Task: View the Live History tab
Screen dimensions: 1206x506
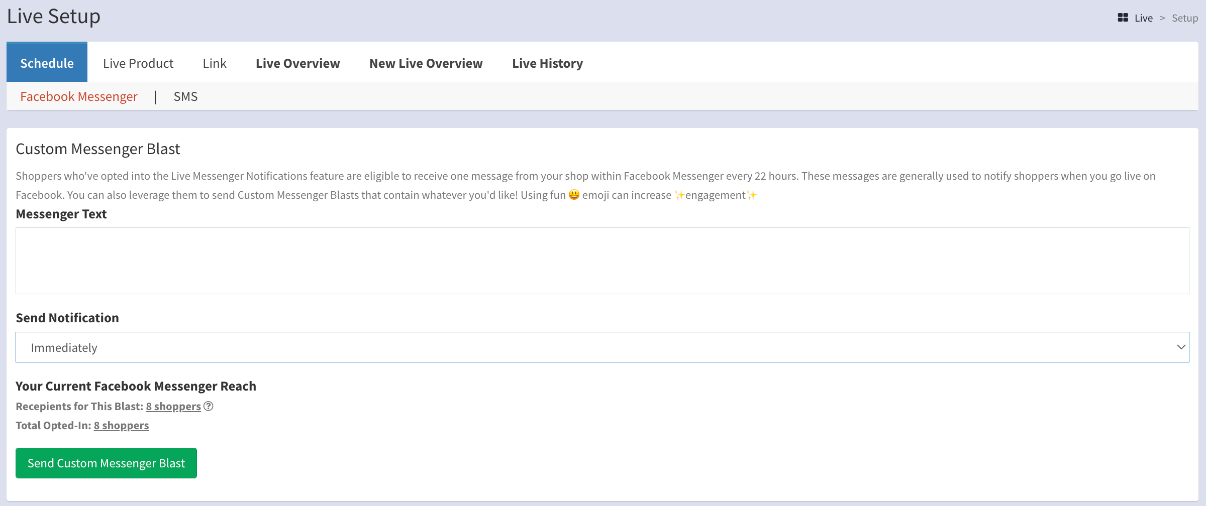Action: click(x=547, y=63)
